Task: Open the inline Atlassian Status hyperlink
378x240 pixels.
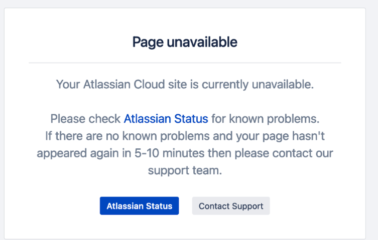Action: click(x=166, y=119)
